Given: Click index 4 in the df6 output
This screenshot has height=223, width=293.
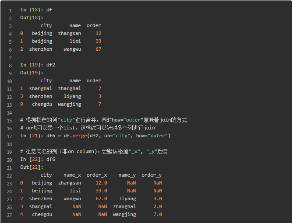Looking at the screenshot, I should click(21, 214).
